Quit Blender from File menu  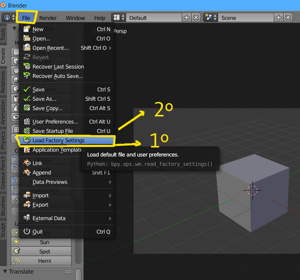66,232
